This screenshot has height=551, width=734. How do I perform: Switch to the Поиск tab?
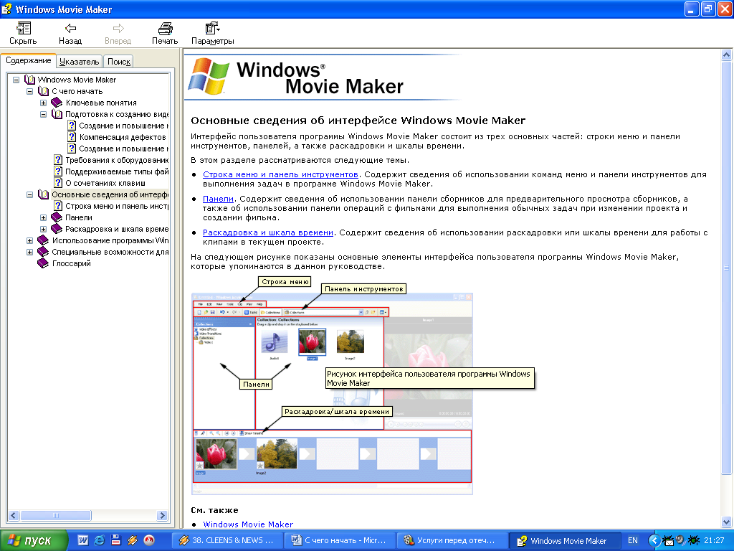click(118, 62)
